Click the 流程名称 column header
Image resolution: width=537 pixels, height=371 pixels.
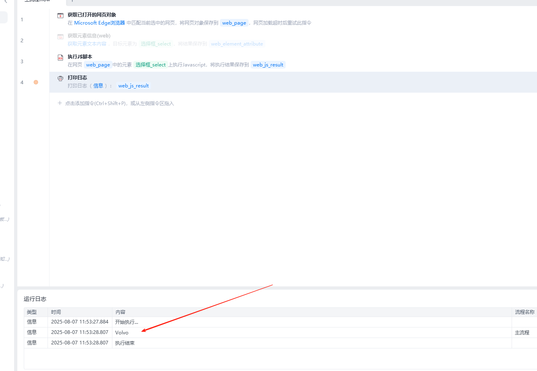(x=525, y=312)
